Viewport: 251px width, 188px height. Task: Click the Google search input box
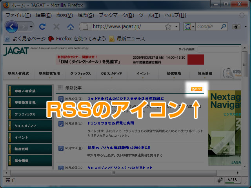tap(207, 27)
